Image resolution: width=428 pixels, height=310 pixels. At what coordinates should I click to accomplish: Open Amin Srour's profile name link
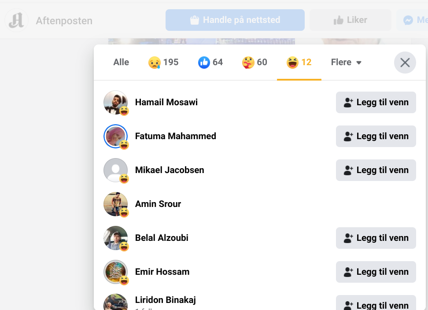coord(158,204)
